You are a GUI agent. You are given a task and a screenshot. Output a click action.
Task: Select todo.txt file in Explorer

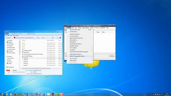tap(26, 65)
